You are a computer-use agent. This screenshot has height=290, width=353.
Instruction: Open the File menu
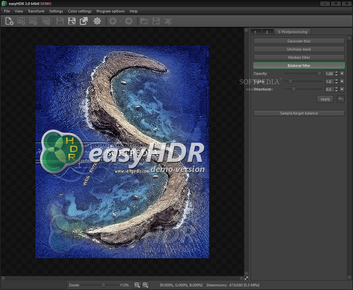pos(7,11)
